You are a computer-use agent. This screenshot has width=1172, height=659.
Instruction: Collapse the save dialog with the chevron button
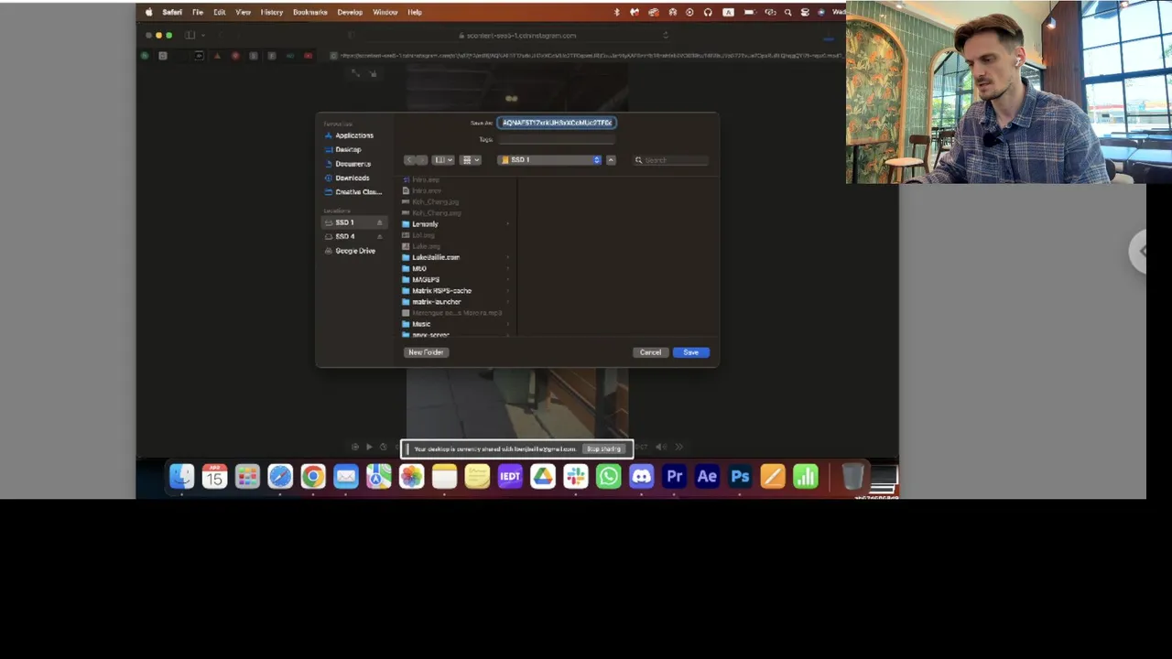tap(612, 160)
